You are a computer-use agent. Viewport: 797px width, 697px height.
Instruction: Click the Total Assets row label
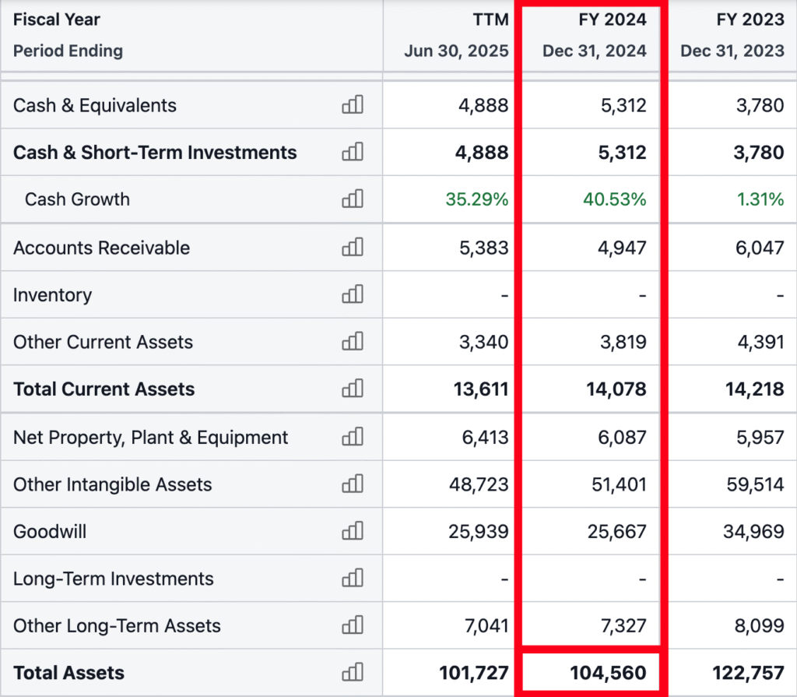[x=69, y=673]
